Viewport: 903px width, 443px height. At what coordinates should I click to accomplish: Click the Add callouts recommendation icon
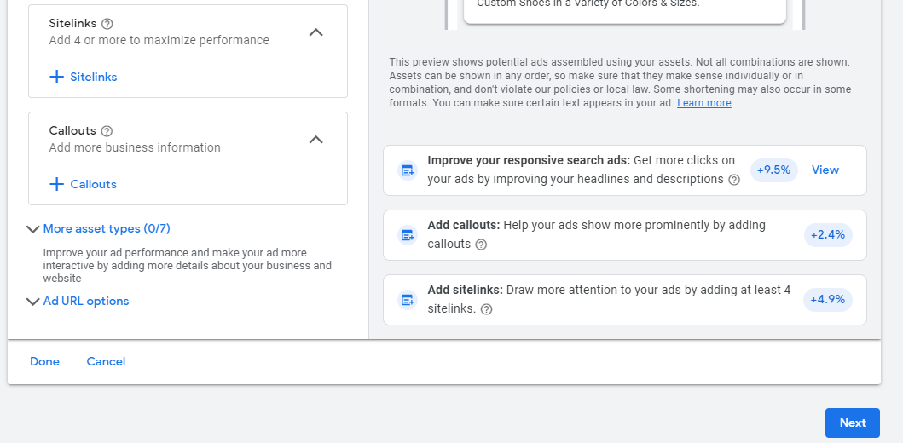coord(408,235)
